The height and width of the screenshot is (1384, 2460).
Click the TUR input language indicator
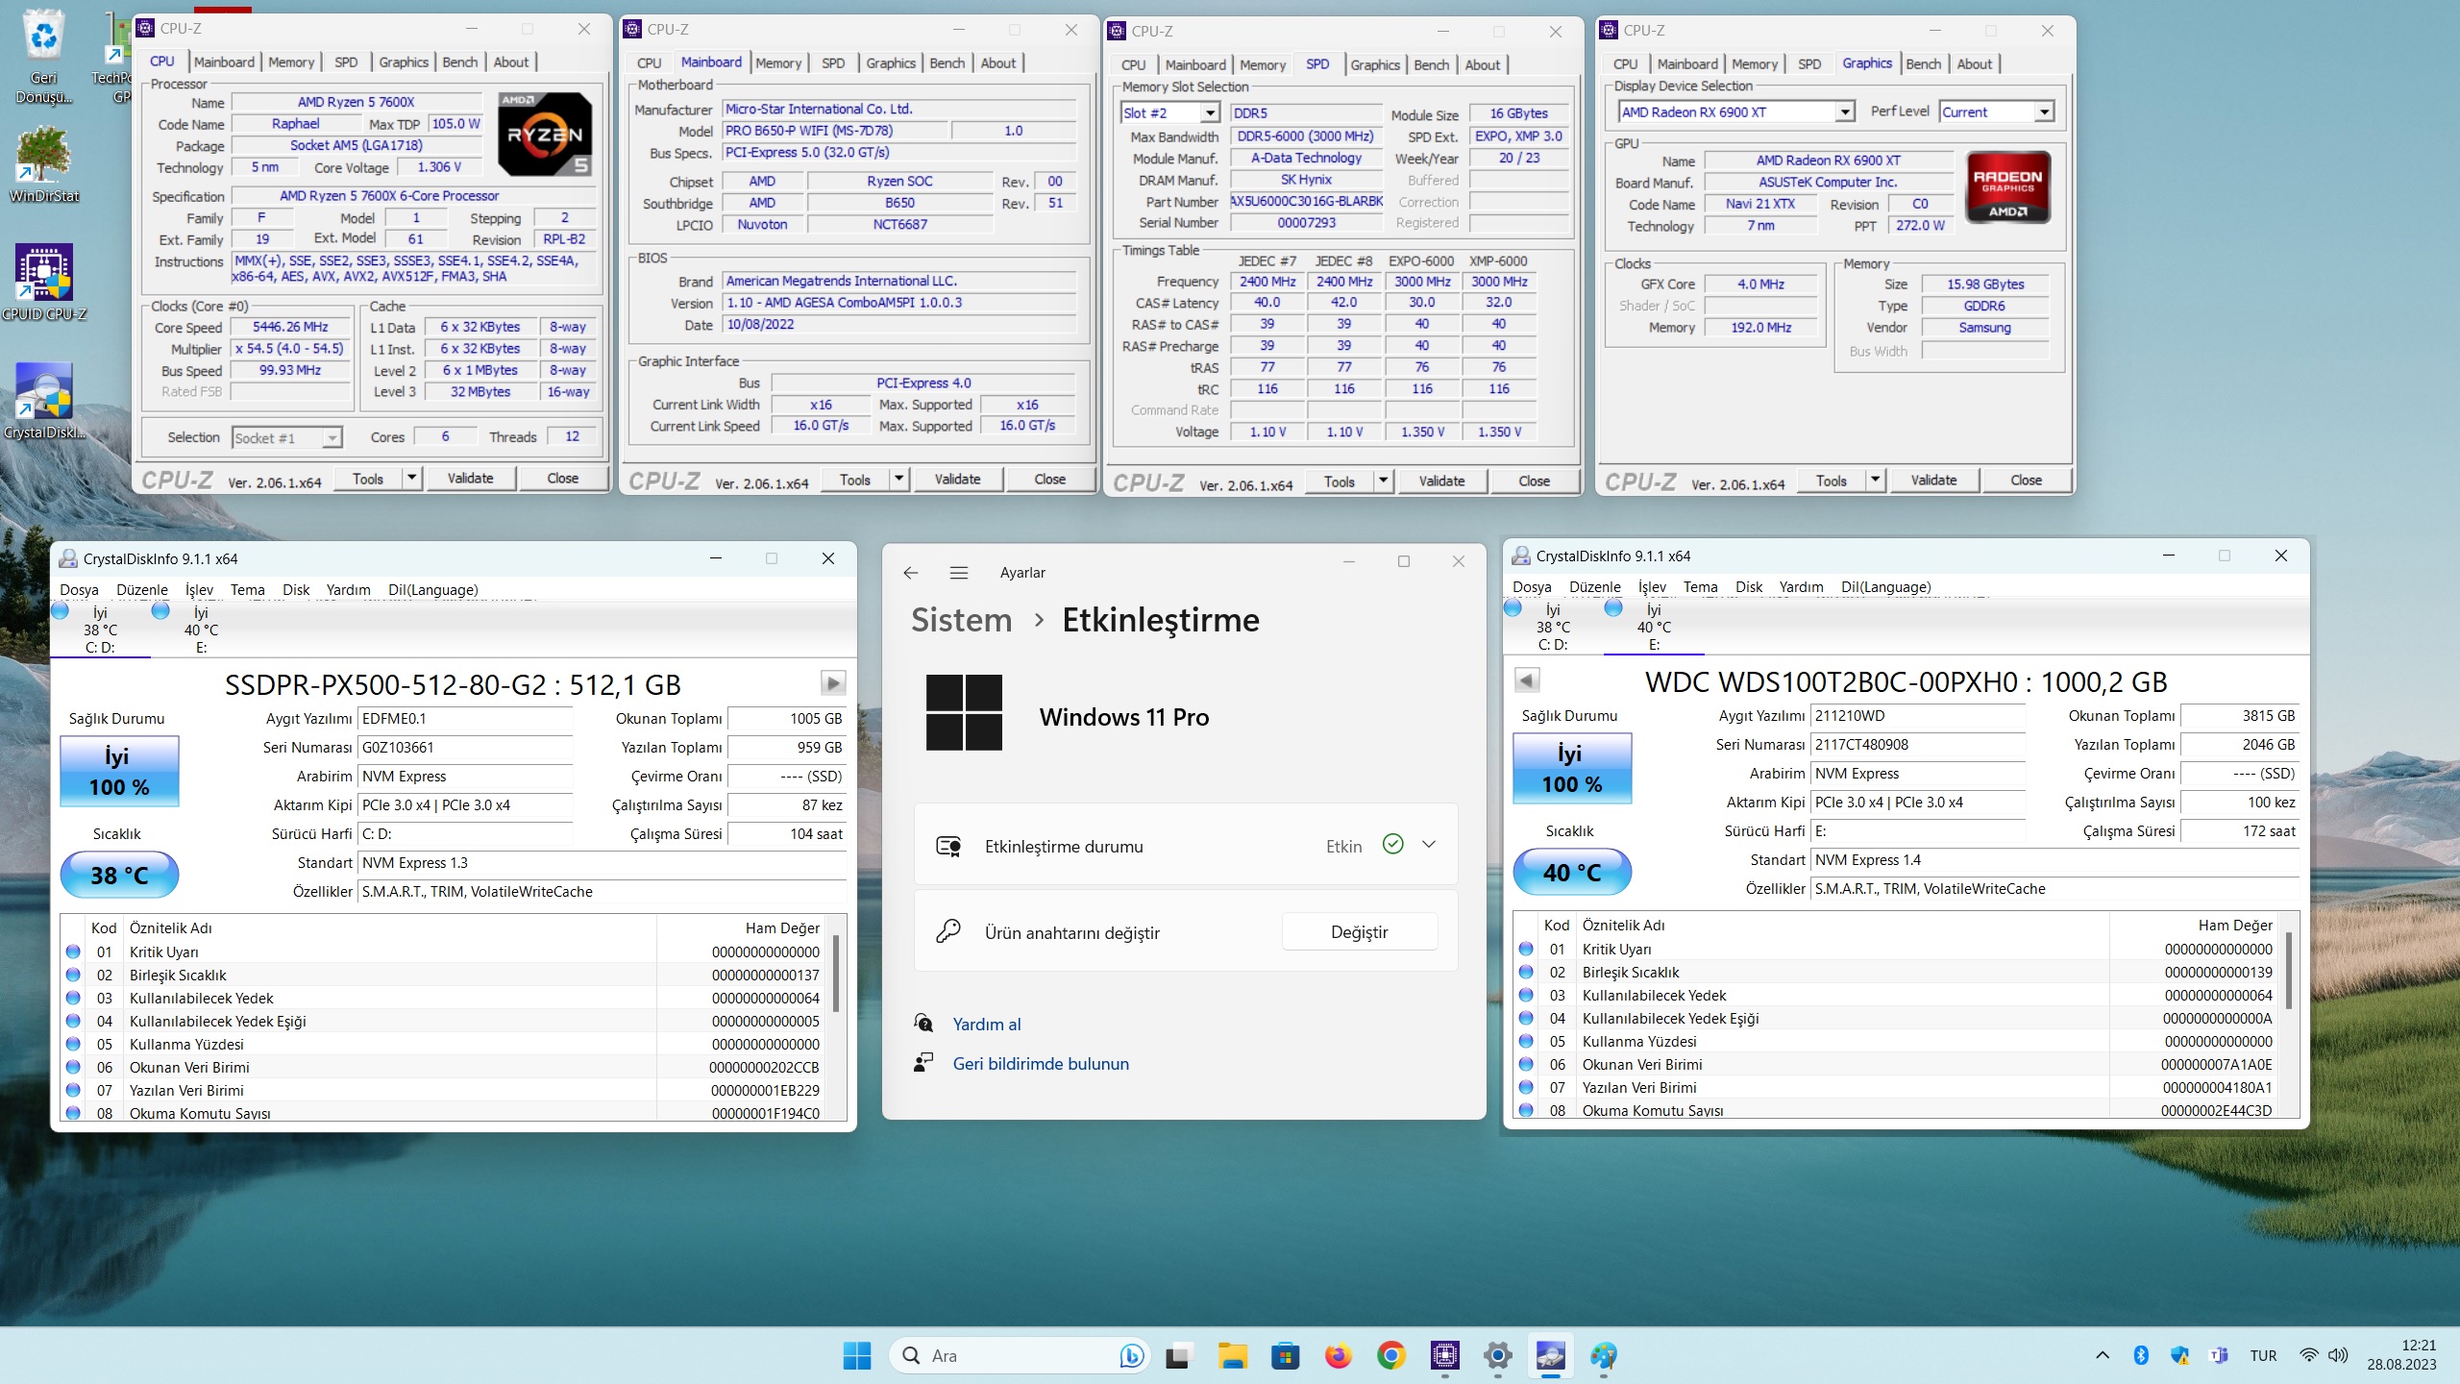pyautogui.click(x=2263, y=1355)
